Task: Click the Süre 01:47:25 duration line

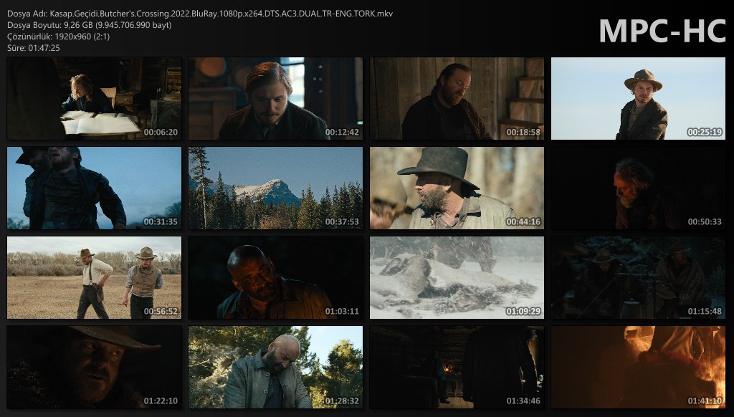Action: click(x=34, y=48)
